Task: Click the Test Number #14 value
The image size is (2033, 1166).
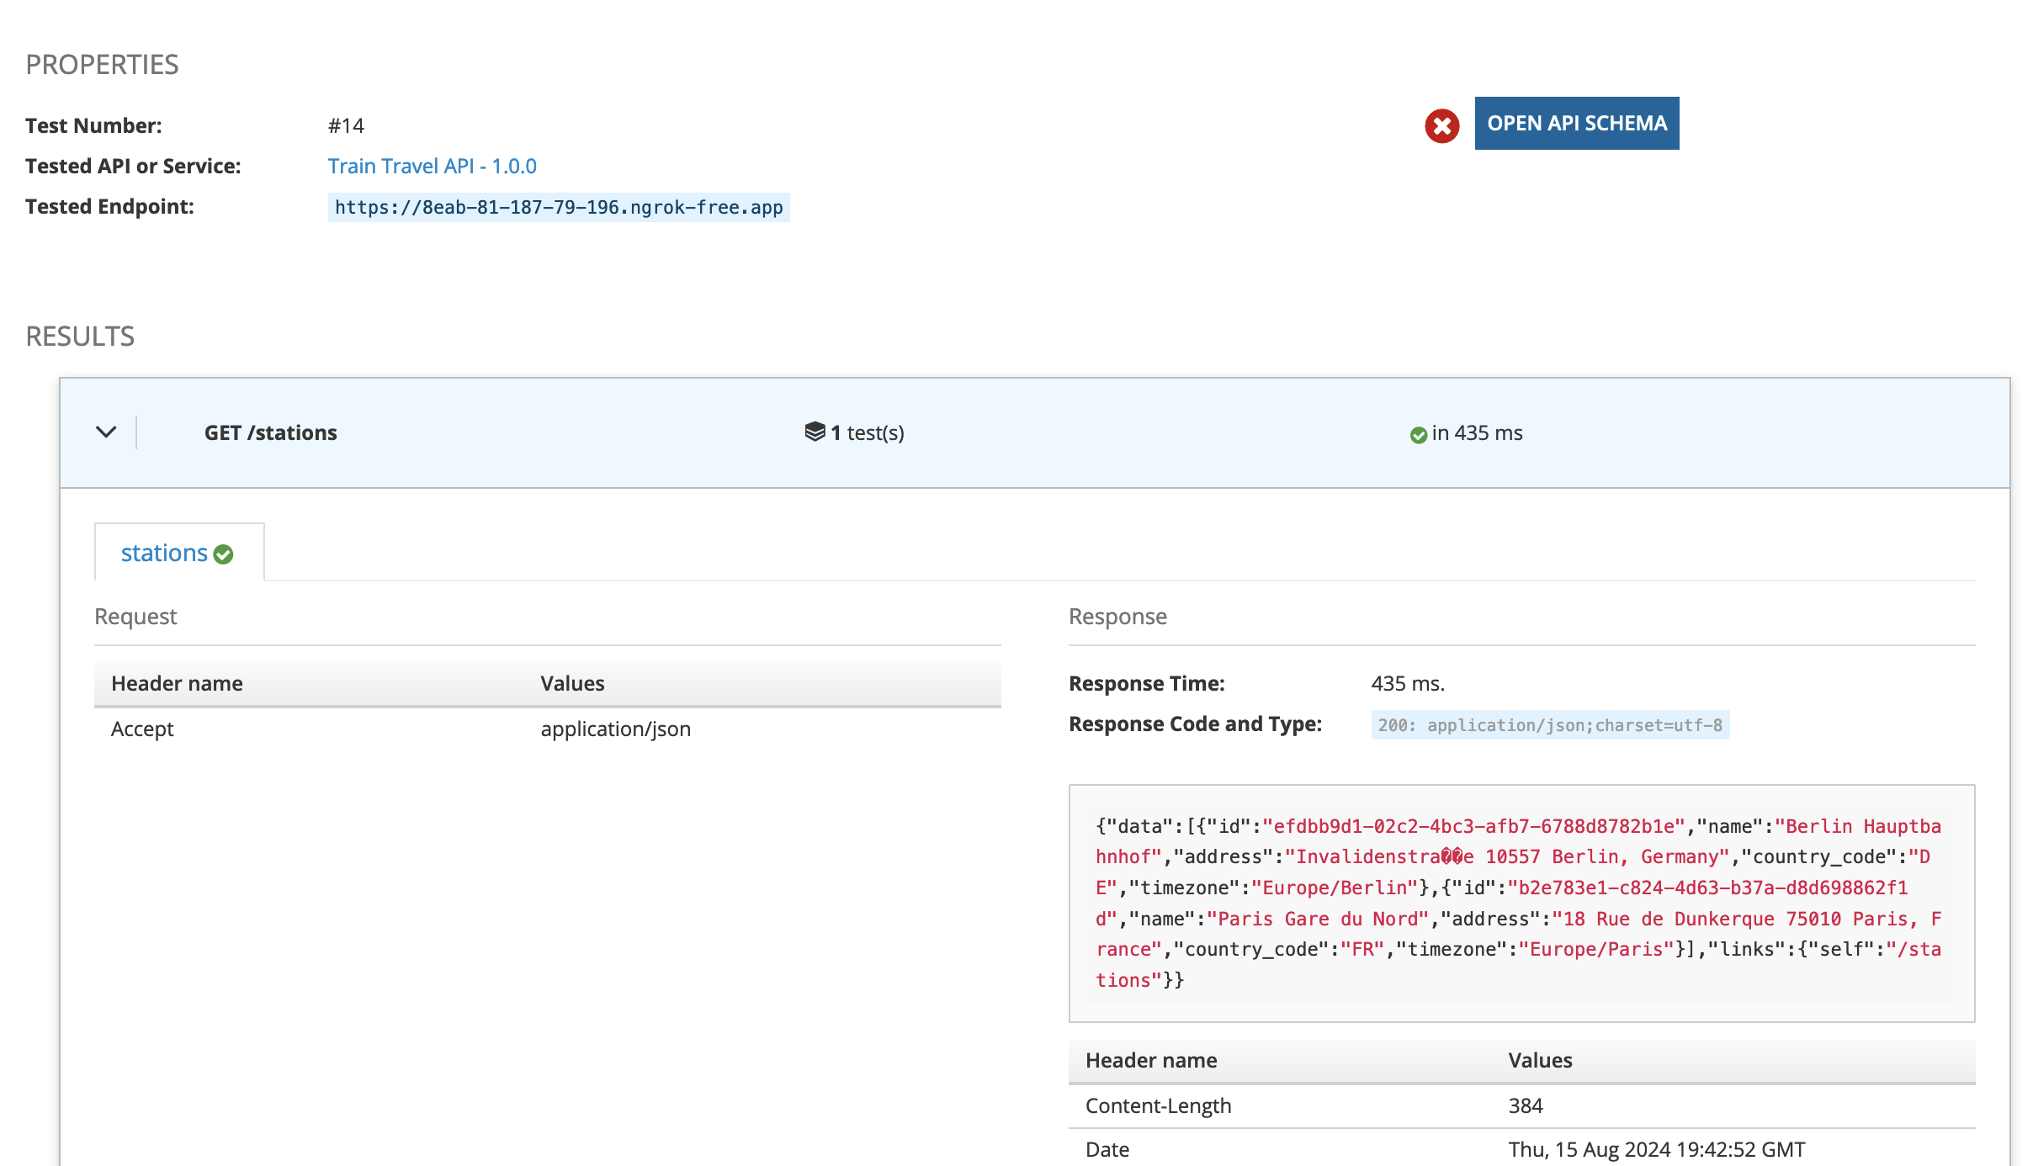Action: (346, 125)
